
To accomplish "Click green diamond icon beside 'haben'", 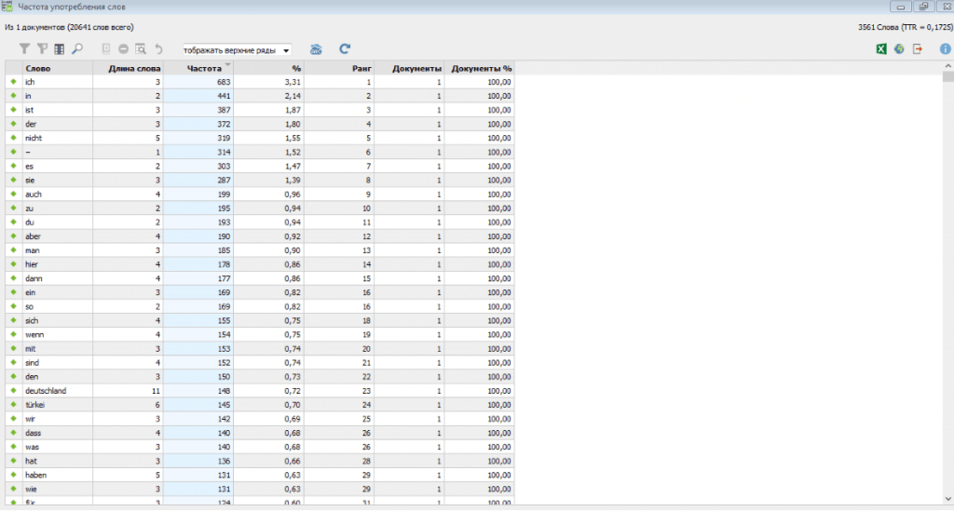I will [x=13, y=475].
